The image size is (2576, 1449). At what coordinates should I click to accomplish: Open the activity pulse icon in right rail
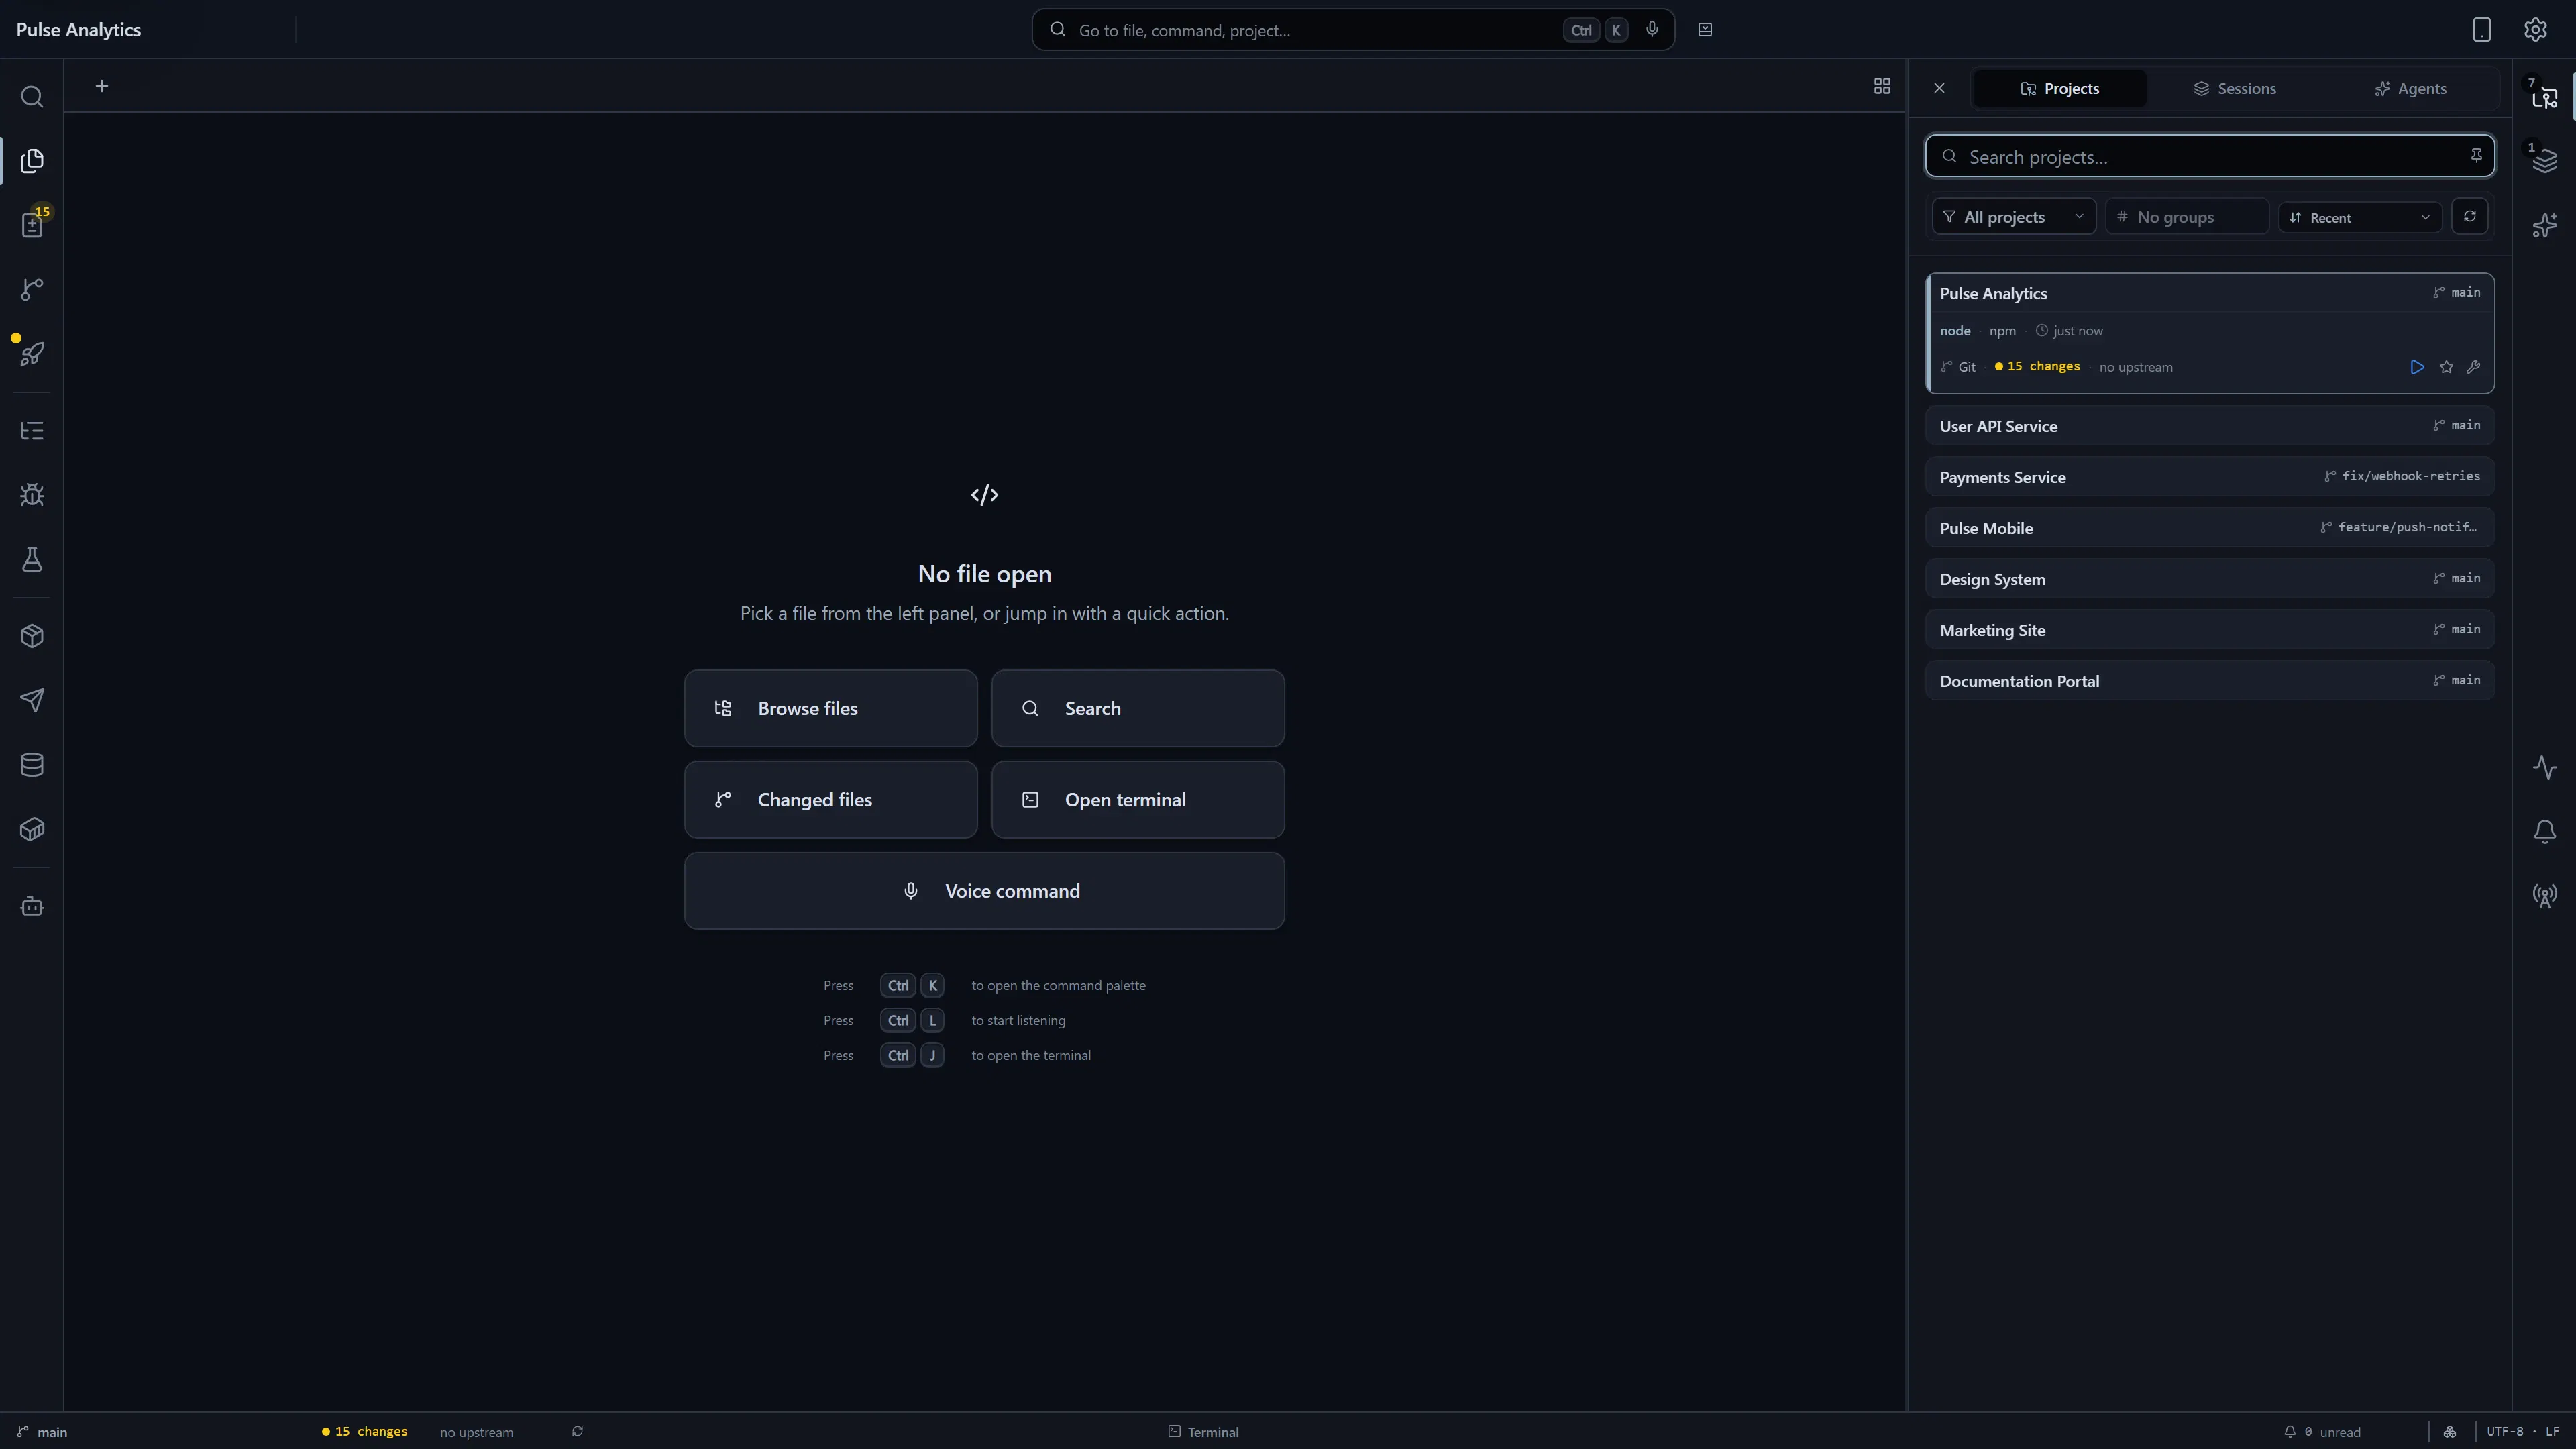2545,768
